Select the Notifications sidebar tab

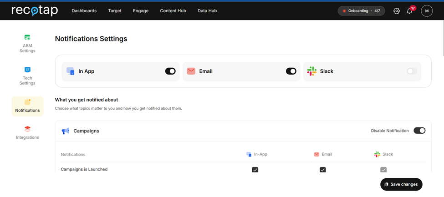pos(27,106)
